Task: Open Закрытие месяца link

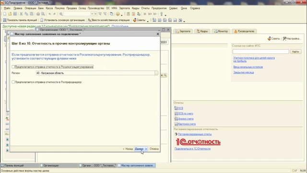Action: 244,73
